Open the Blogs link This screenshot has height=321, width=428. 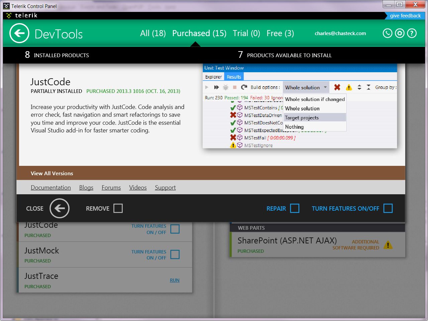[86, 188]
